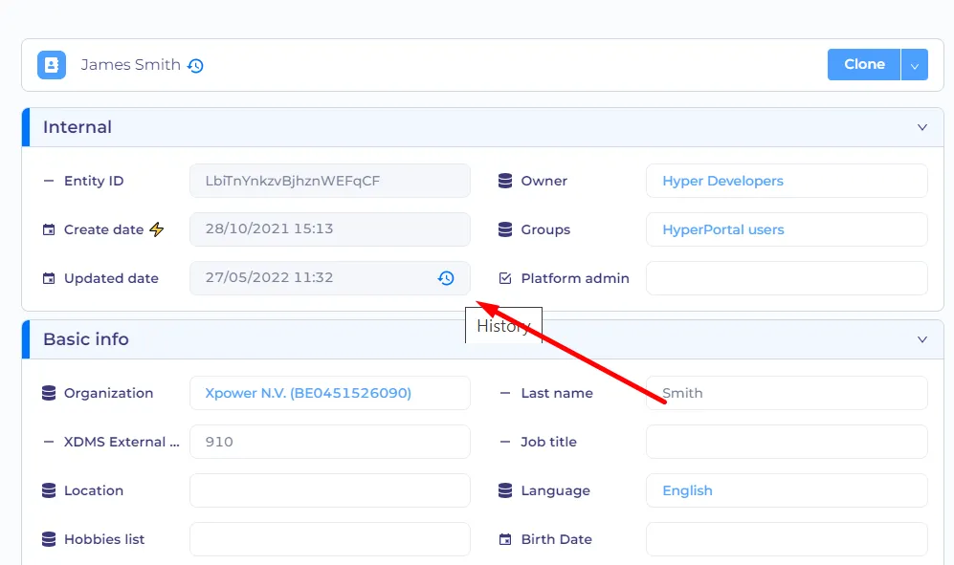Click the Hobbies list input field
This screenshot has height=565, width=954.
pyautogui.click(x=330, y=539)
